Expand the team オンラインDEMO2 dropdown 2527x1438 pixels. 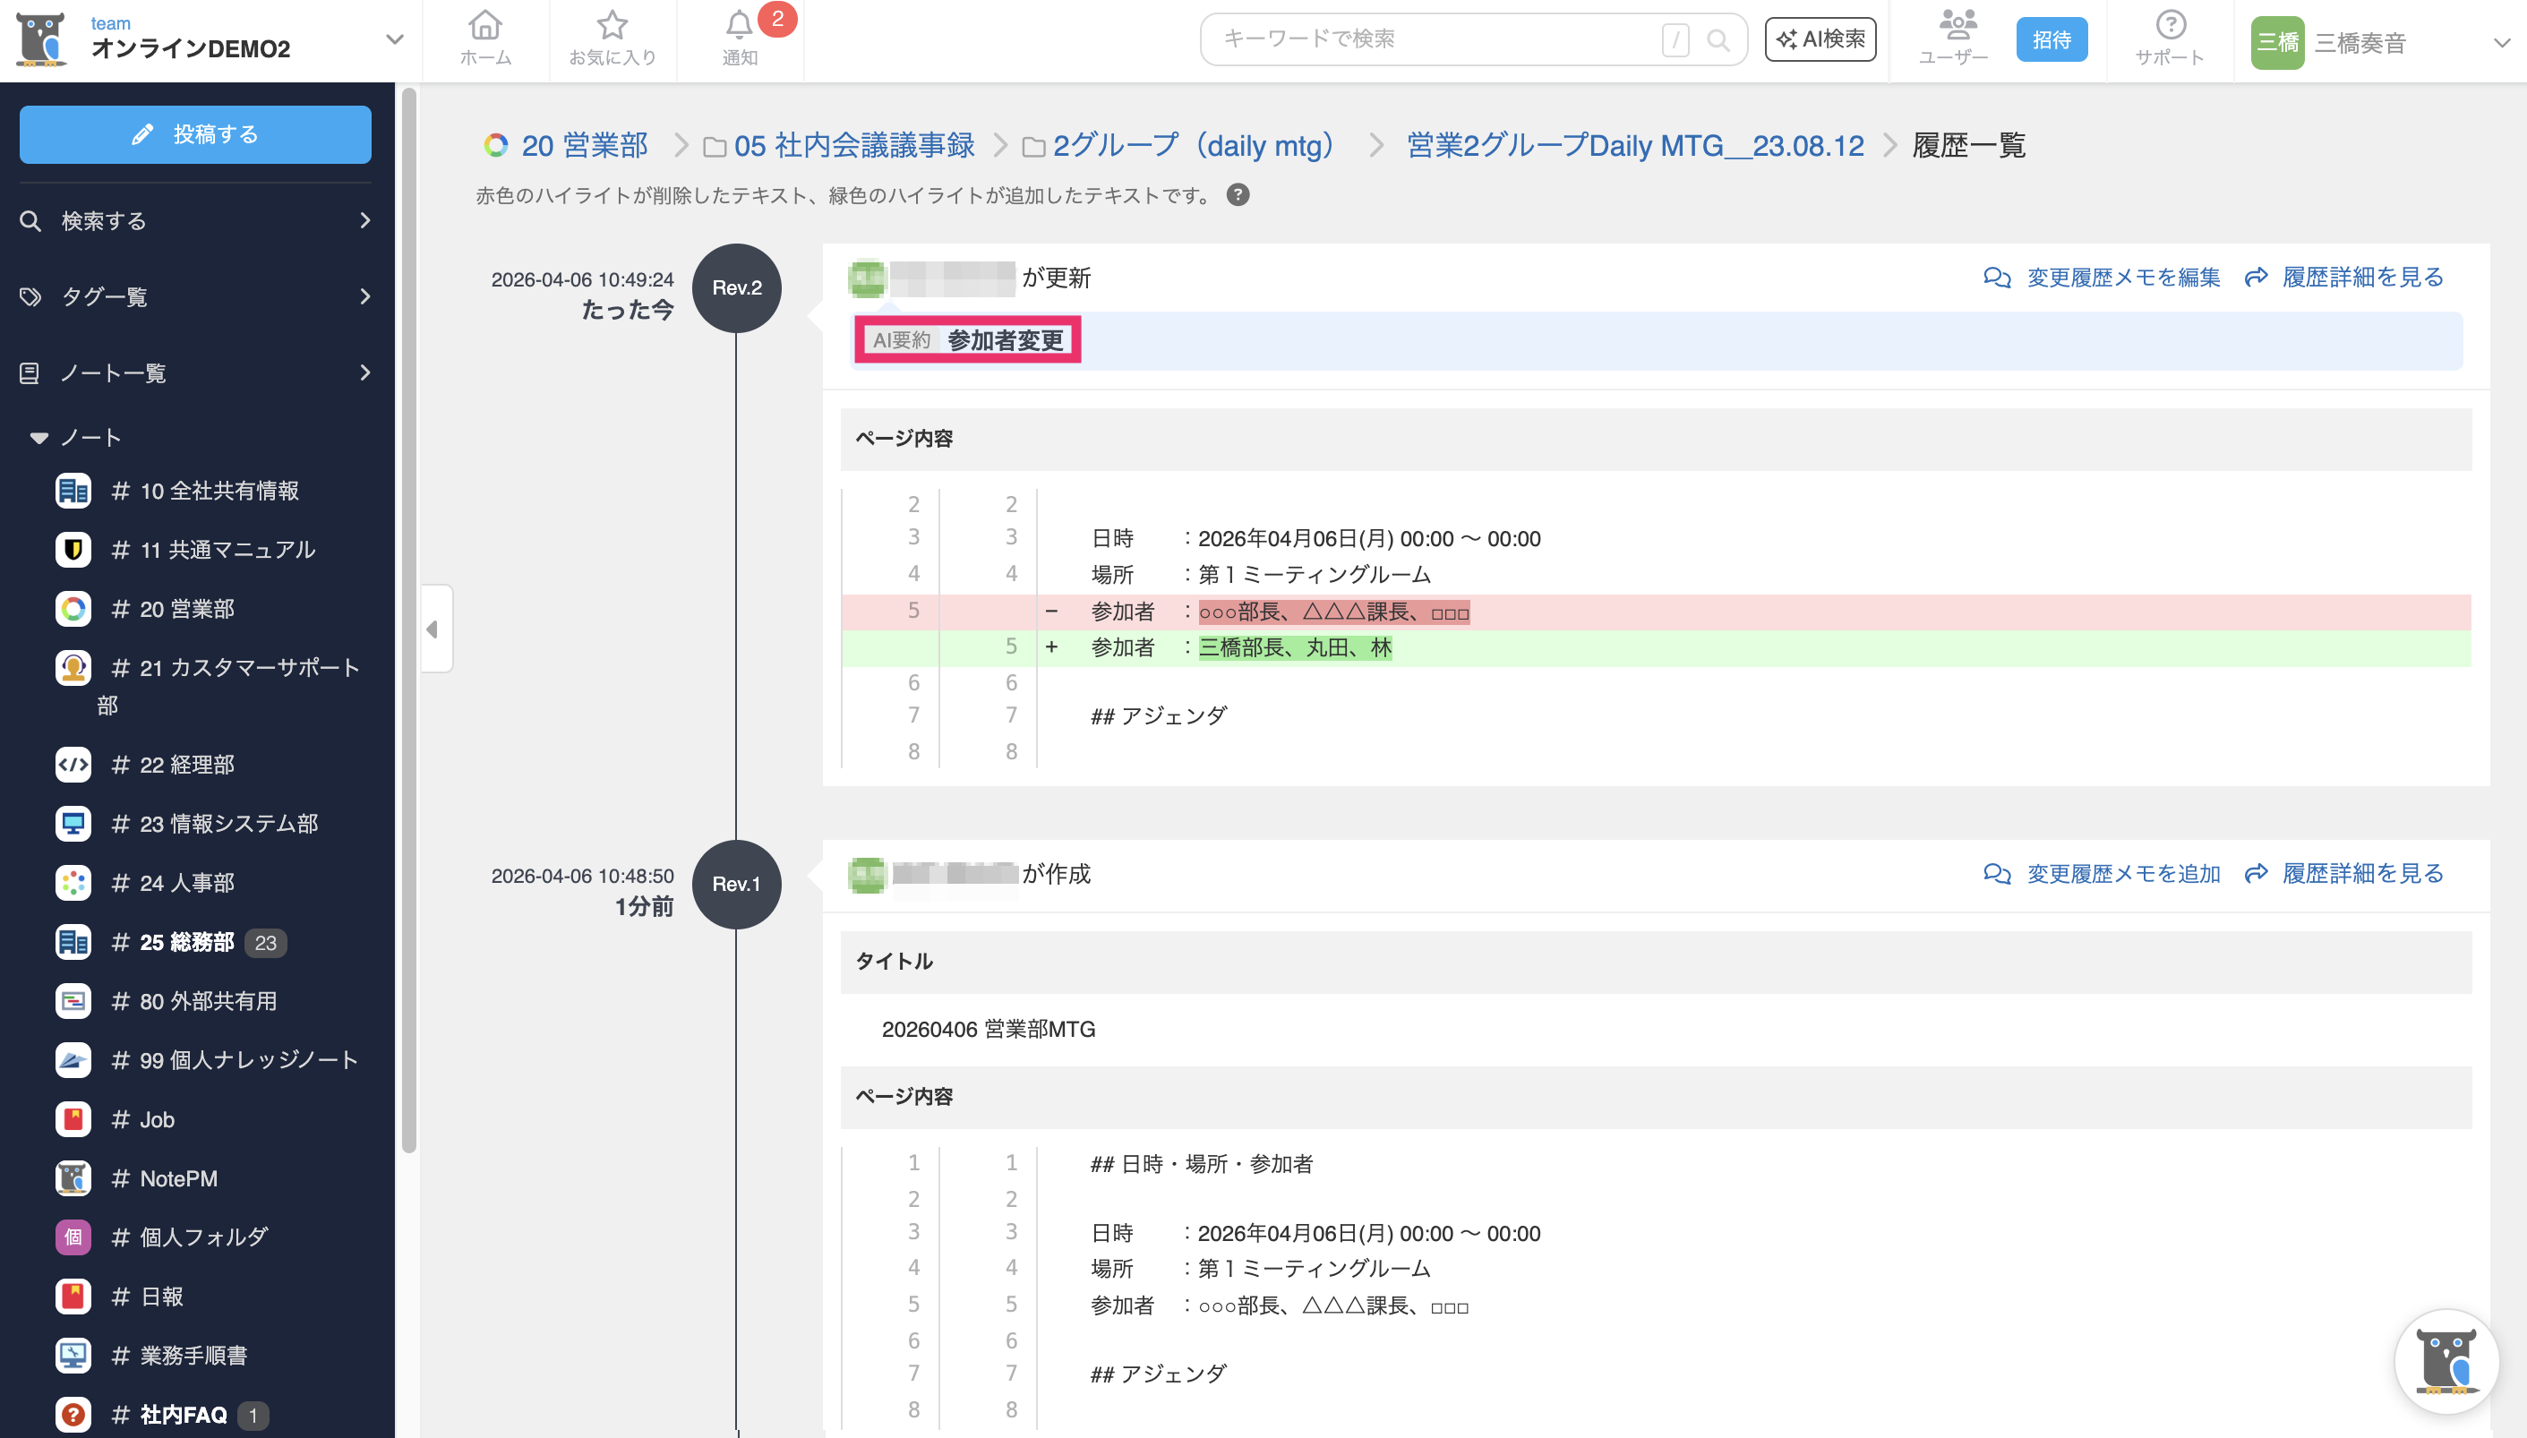[x=394, y=39]
